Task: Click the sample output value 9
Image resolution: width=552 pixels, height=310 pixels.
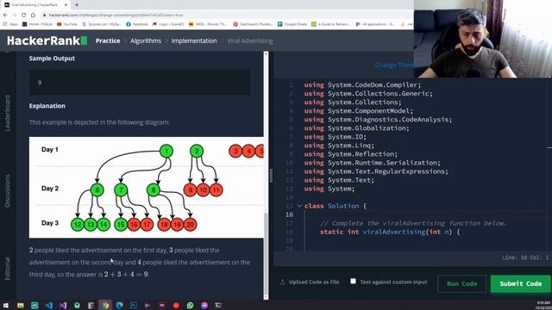Action: [40, 83]
